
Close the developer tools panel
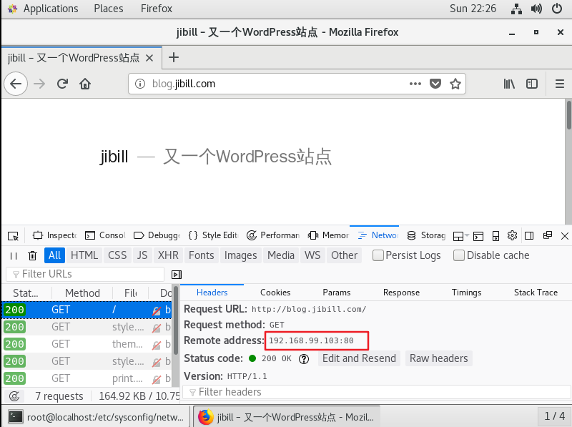pos(565,236)
